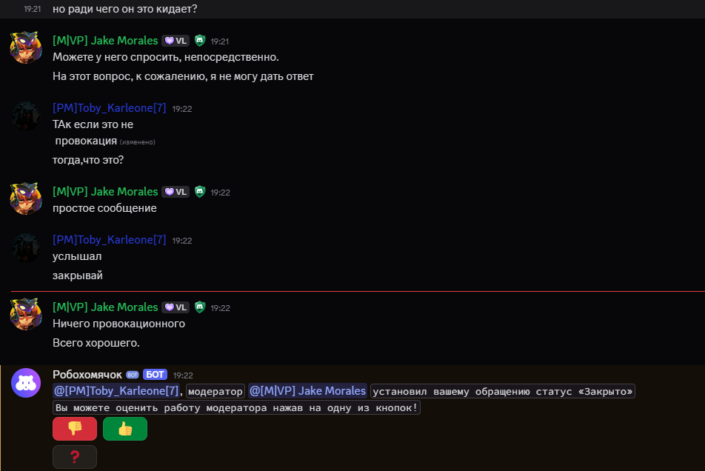Click the red thumbs-down rating button

click(x=75, y=429)
